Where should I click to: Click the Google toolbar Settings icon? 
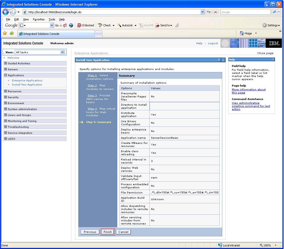click(265, 25)
